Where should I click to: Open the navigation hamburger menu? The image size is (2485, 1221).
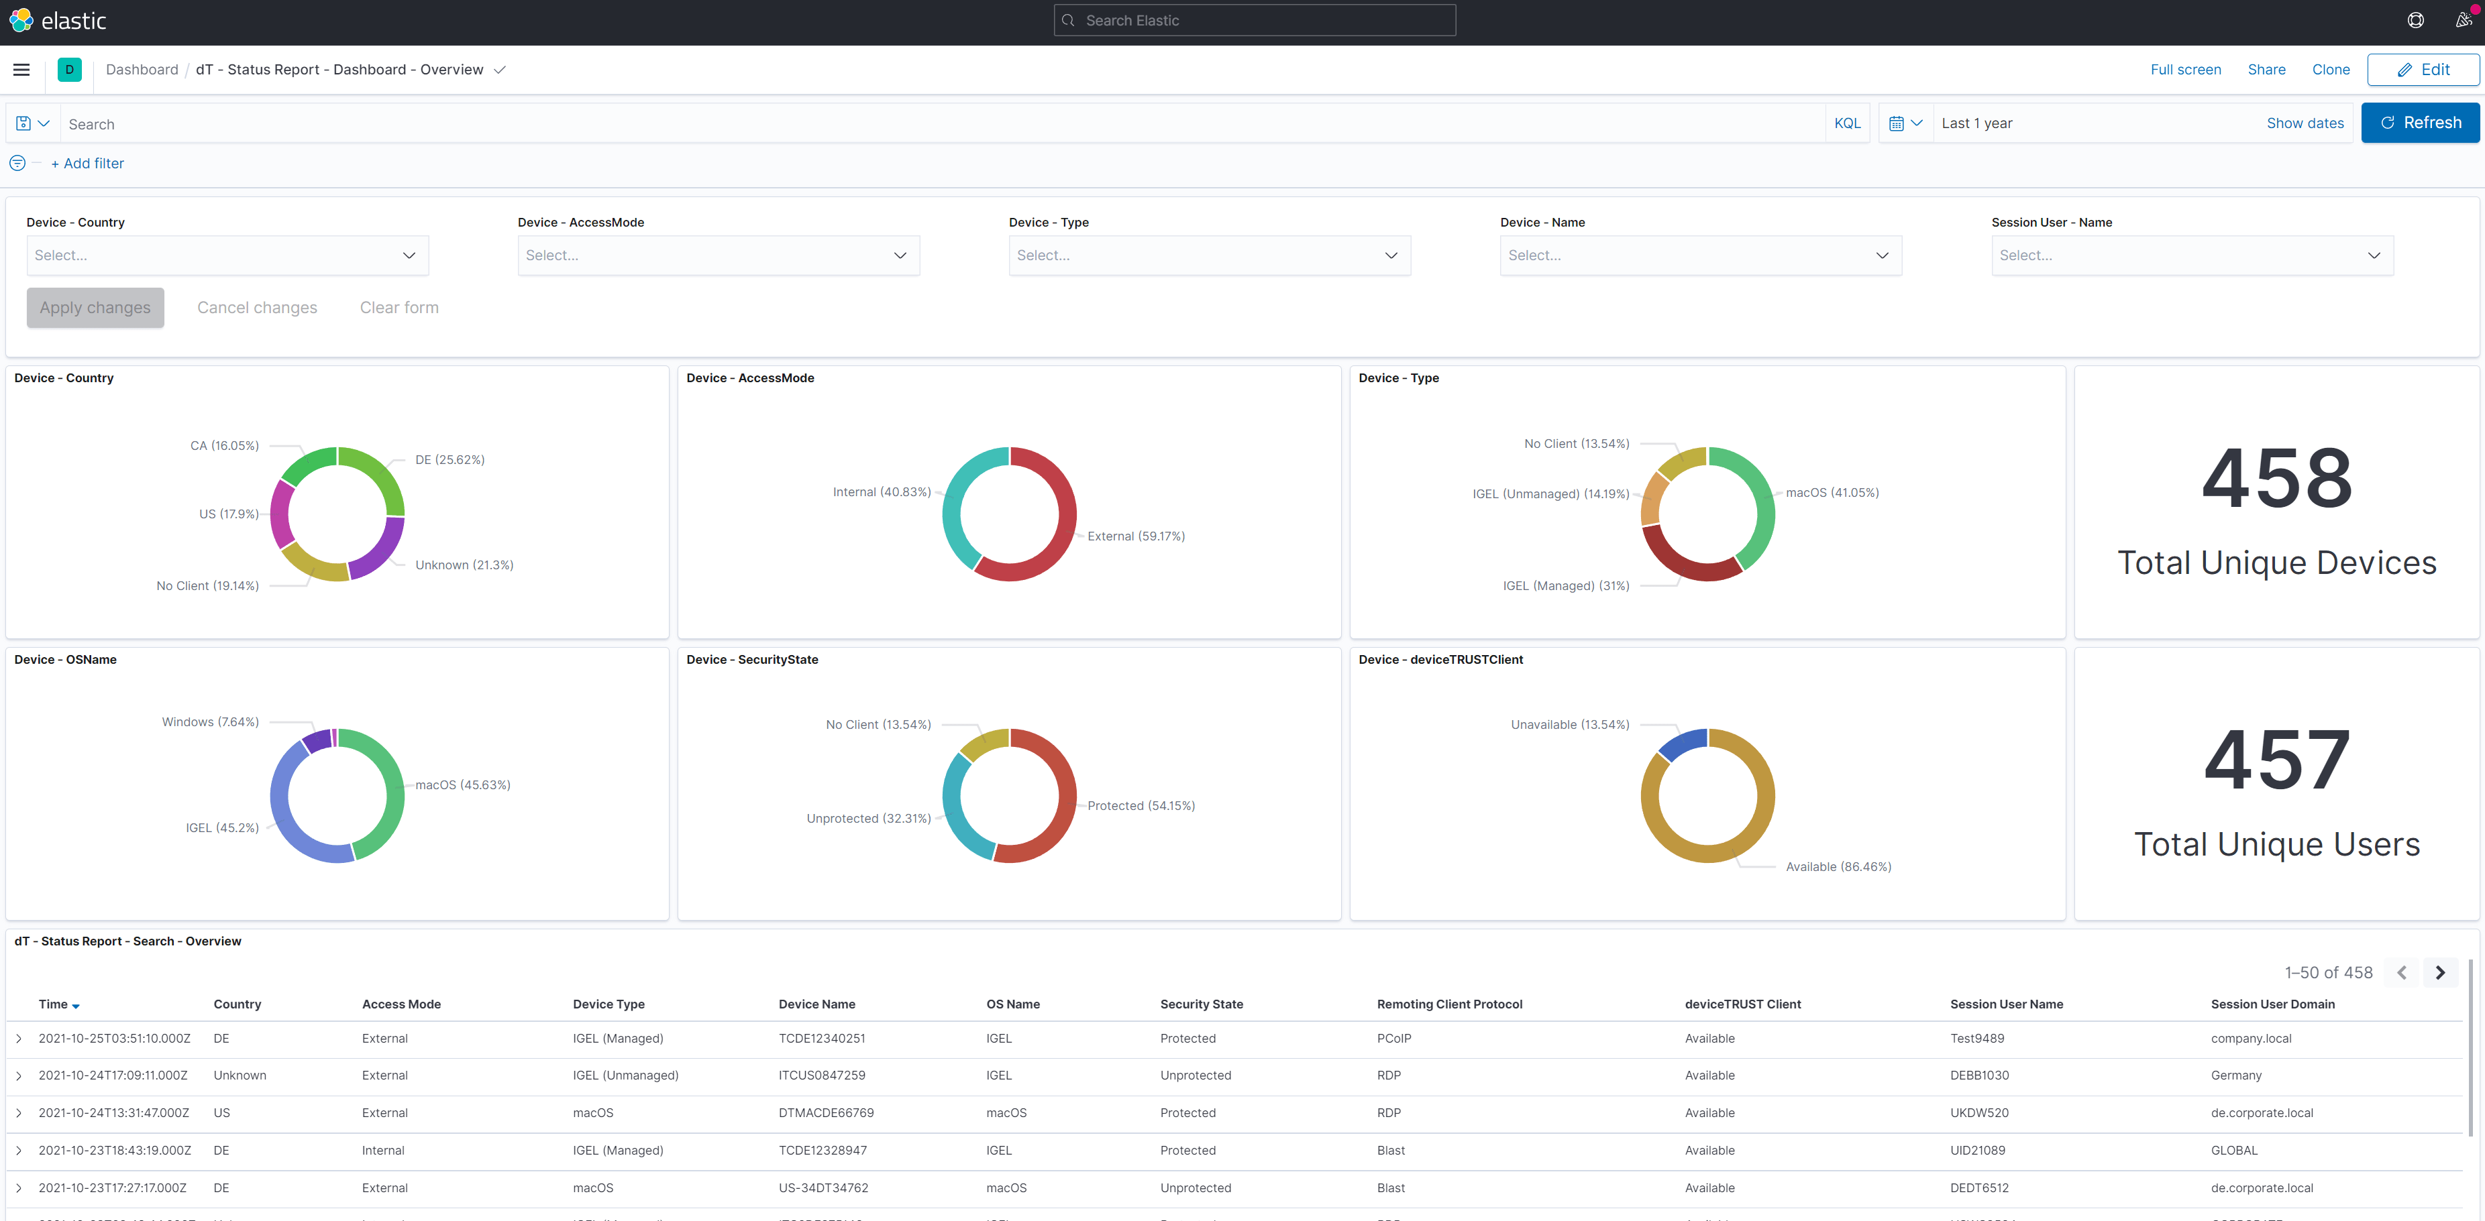[21, 70]
